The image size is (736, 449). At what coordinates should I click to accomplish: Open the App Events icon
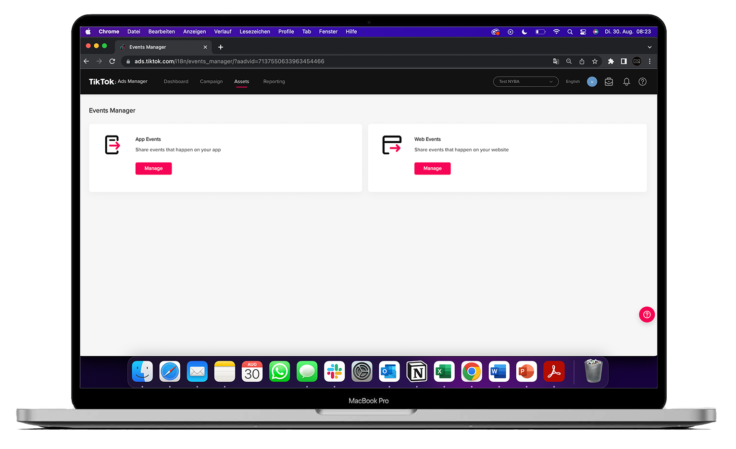112,145
